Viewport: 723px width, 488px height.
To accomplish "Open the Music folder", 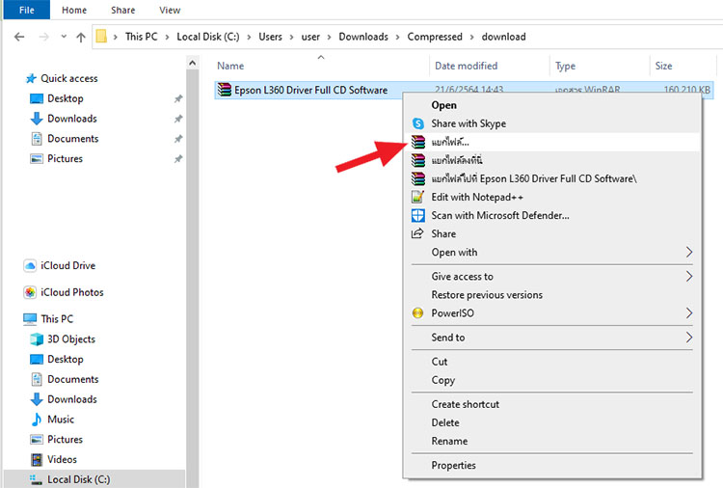I will (61, 420).
